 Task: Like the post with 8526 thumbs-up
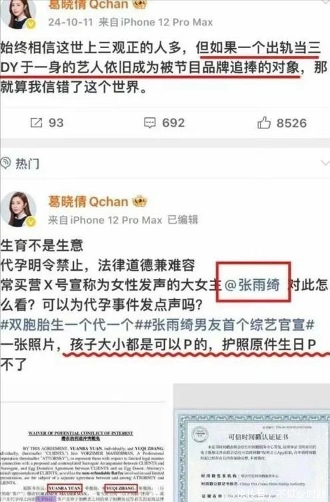(x=264, y=123)
